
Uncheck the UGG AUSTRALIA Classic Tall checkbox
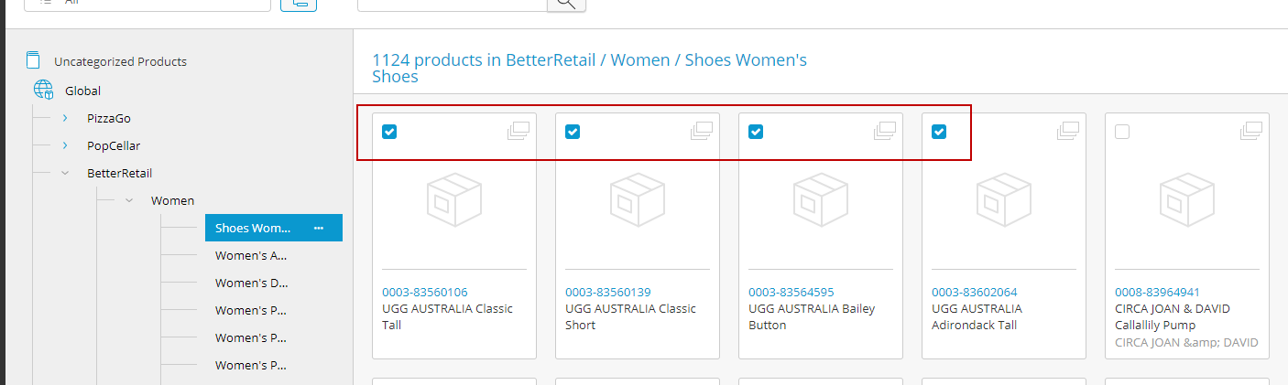[389, 132]
